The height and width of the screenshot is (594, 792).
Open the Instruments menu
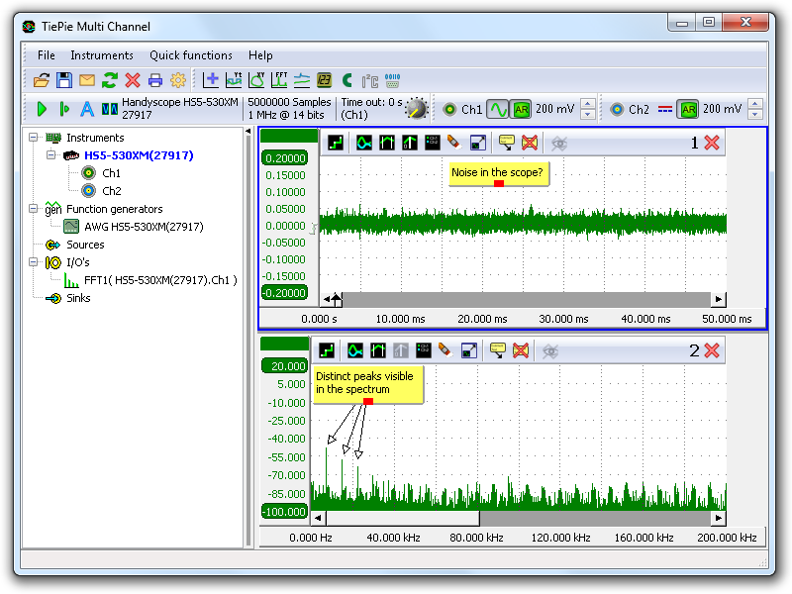pos(101,55)
